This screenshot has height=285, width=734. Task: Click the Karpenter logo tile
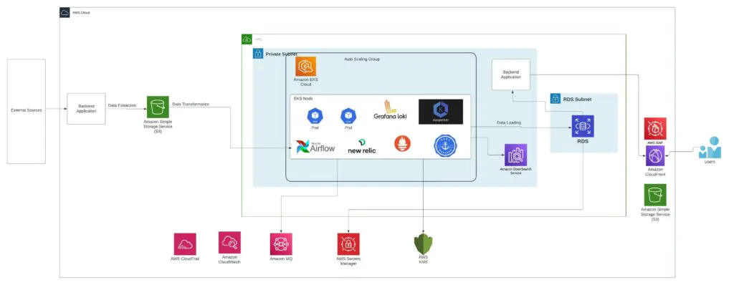coord(441,112)
